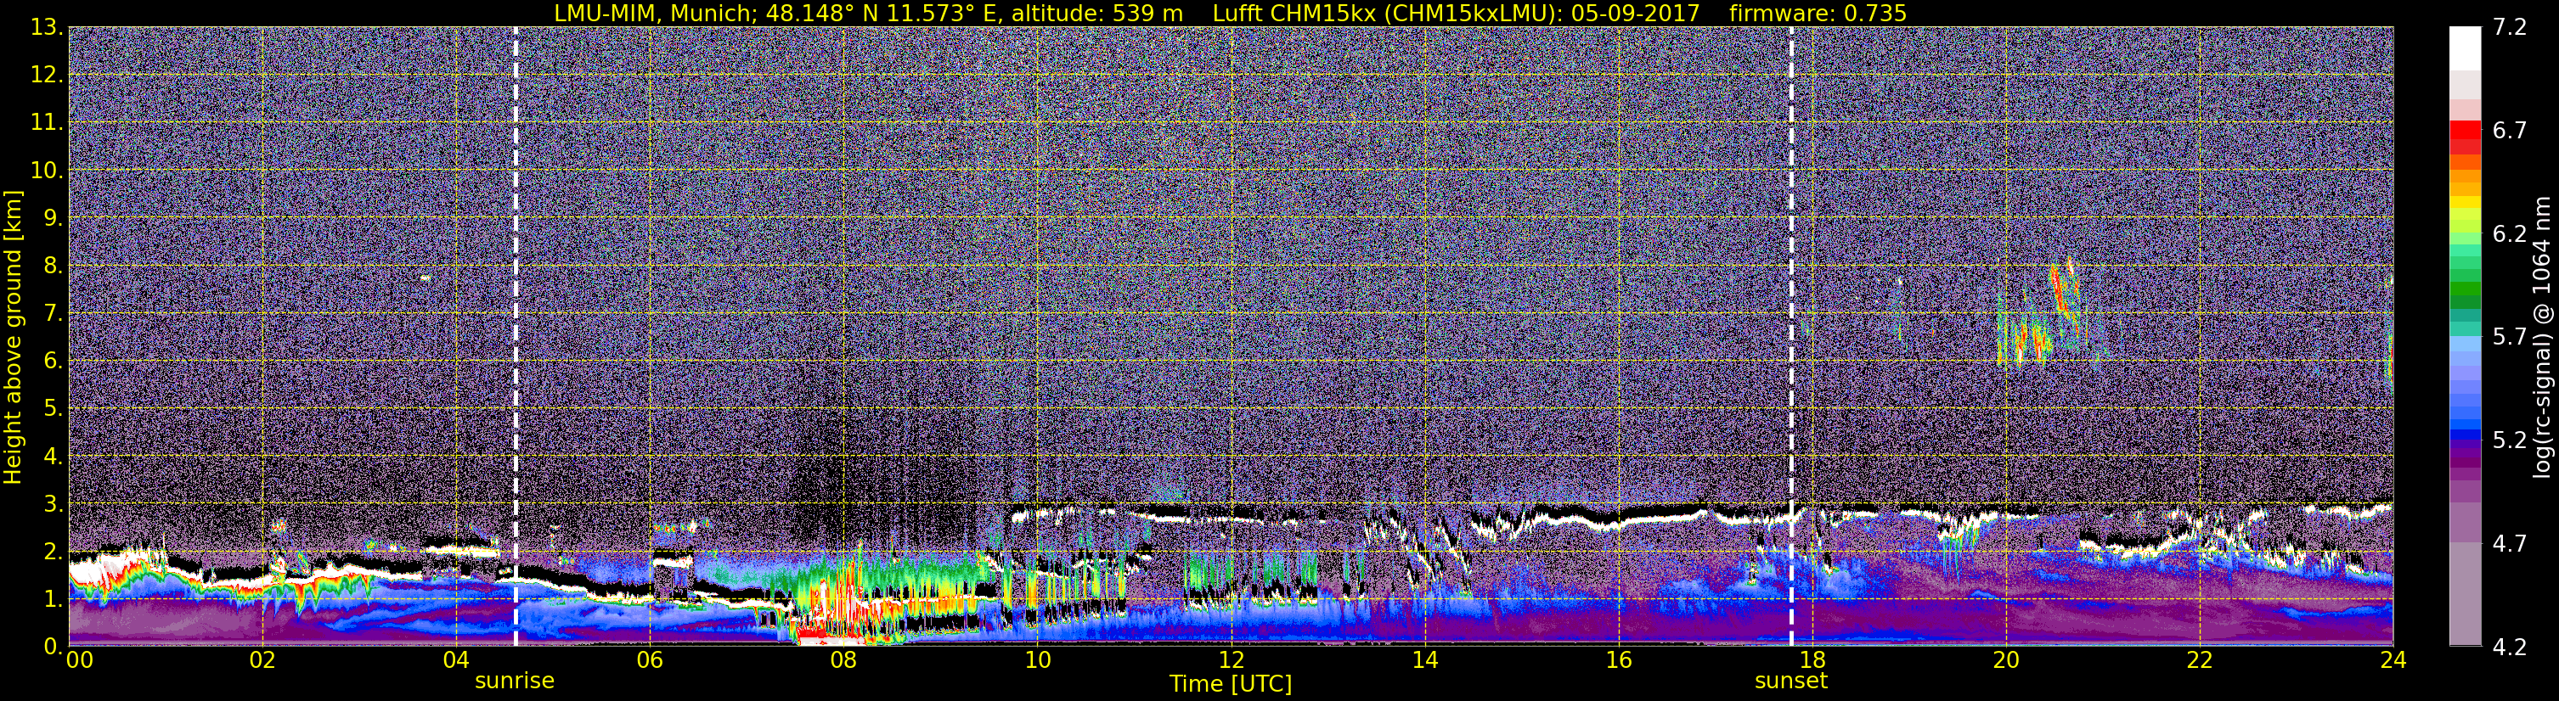Click the time axis tick label 04
The image size is (2559, 701).
tap(456, 660)
